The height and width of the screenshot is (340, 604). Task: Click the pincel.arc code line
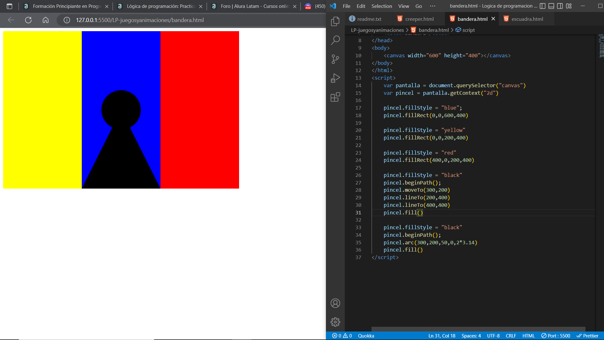tap(430, 242)
